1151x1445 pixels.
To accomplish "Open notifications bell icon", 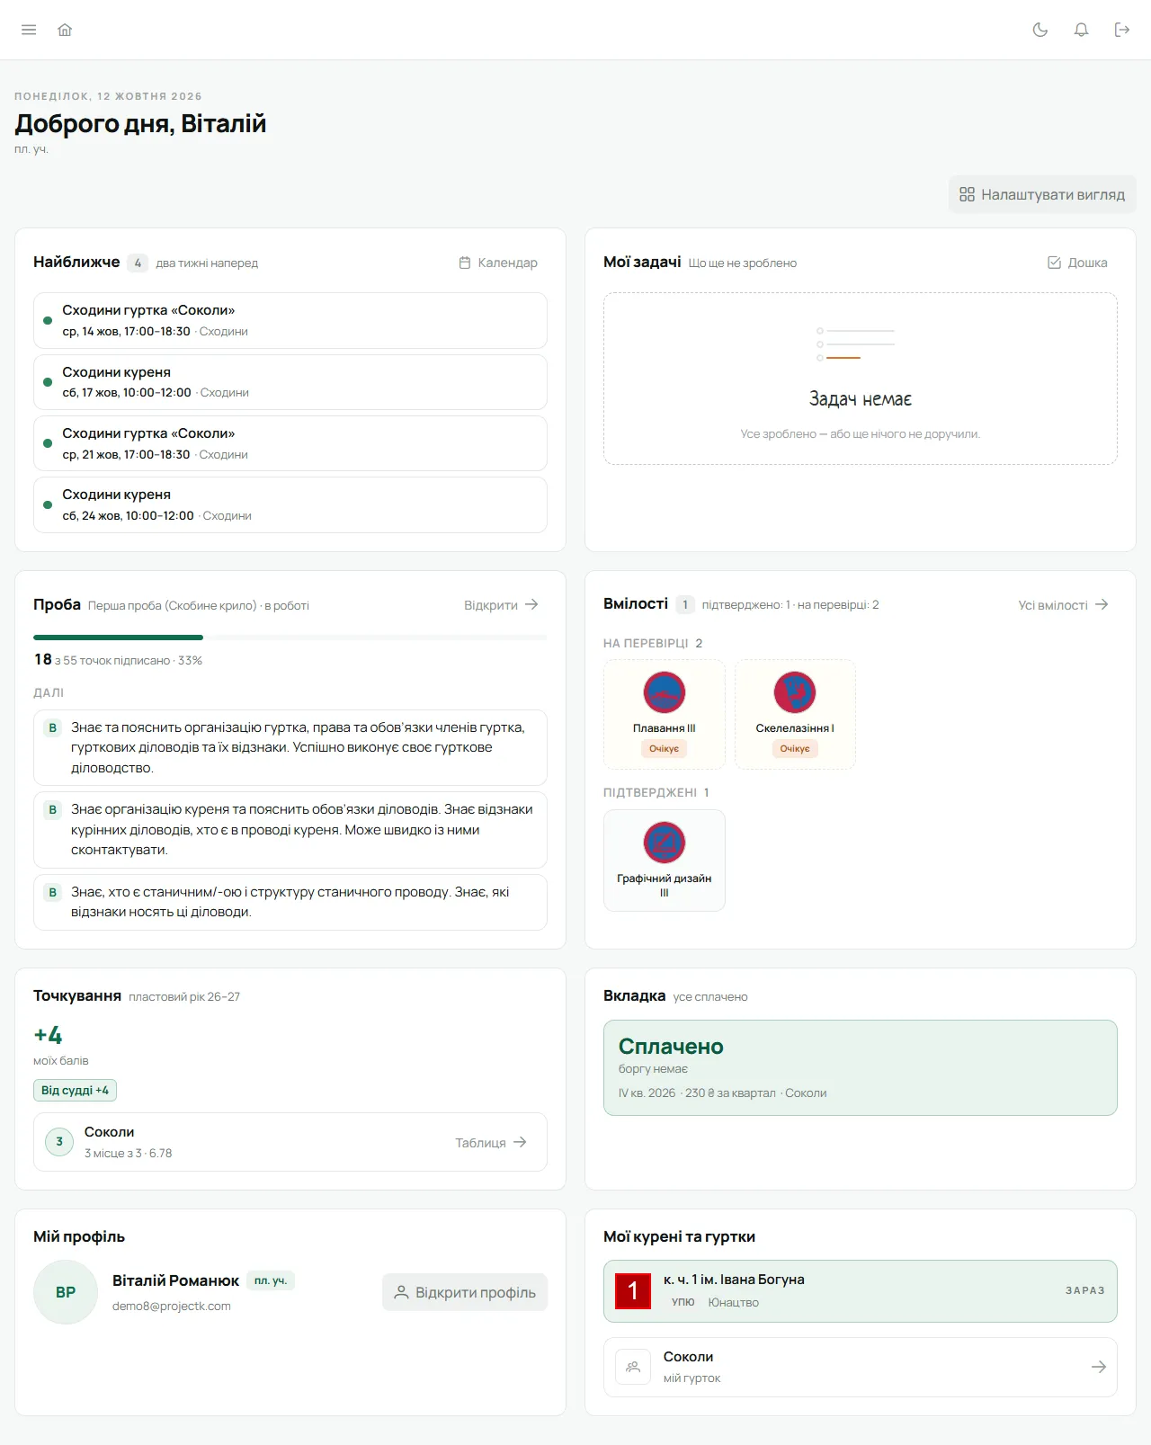I will coord(1082,30).
